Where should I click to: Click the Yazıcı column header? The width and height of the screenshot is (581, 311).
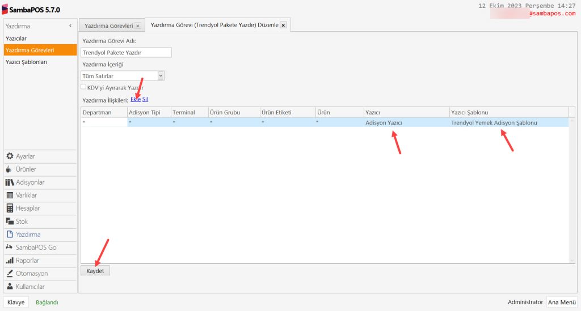[407, 112]
